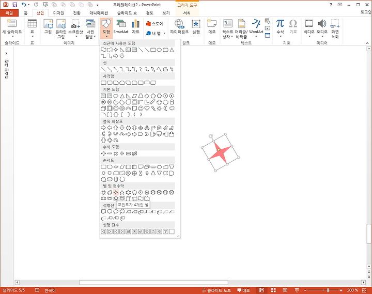Pick the 5-point star shape
The image size is (372, 294).
click(x=122, y=192)
